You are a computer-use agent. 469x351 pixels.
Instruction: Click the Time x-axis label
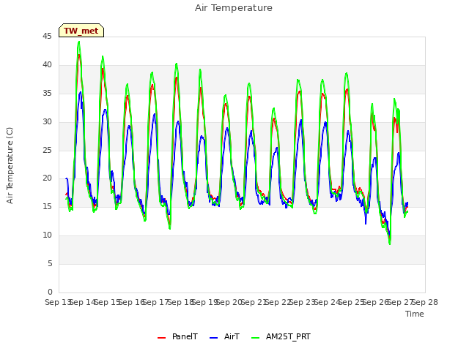tap(415, 314)
